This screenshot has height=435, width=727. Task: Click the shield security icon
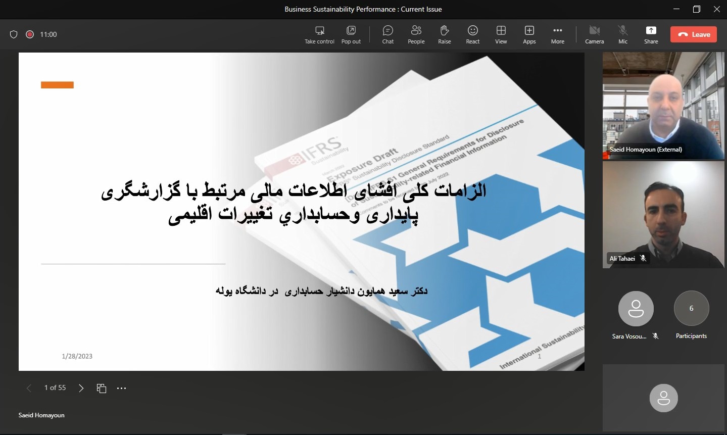point(14,34)
